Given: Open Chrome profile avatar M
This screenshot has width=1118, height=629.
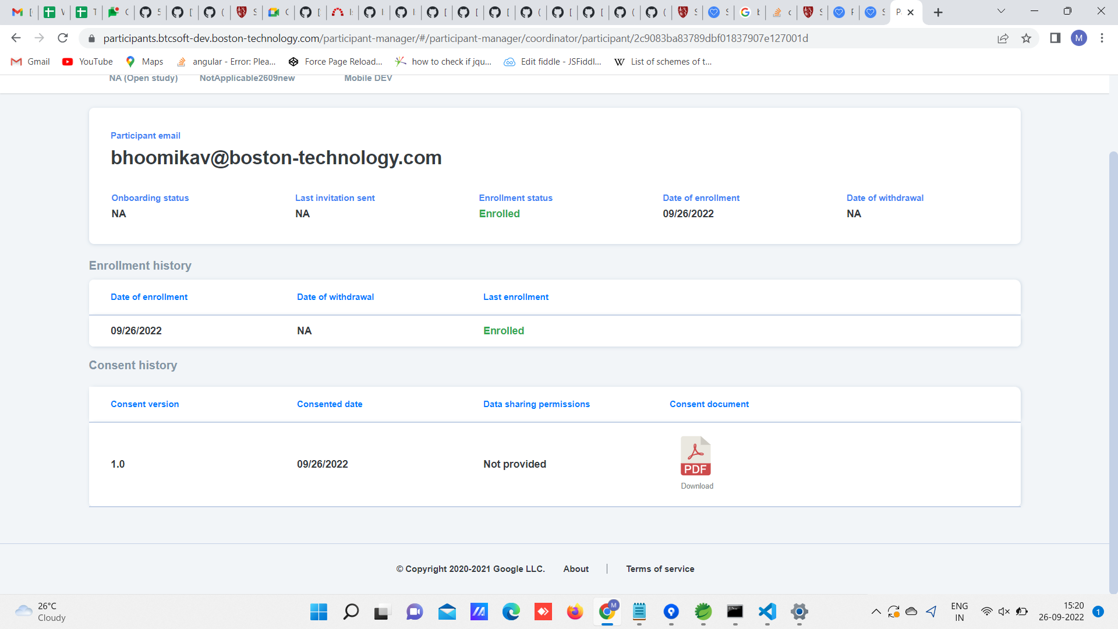Looking at the screenshot, I should (1079, 38).
